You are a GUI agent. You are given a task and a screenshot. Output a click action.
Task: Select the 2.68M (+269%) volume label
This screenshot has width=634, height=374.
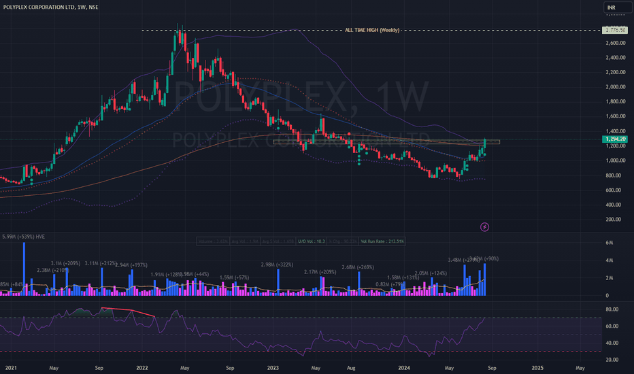coord(358,267)
